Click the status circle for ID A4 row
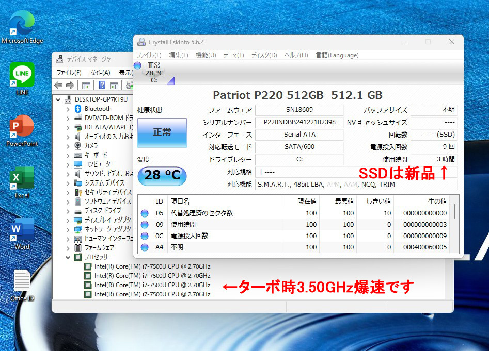Viewport: 489px width, 351px height. 145,247
